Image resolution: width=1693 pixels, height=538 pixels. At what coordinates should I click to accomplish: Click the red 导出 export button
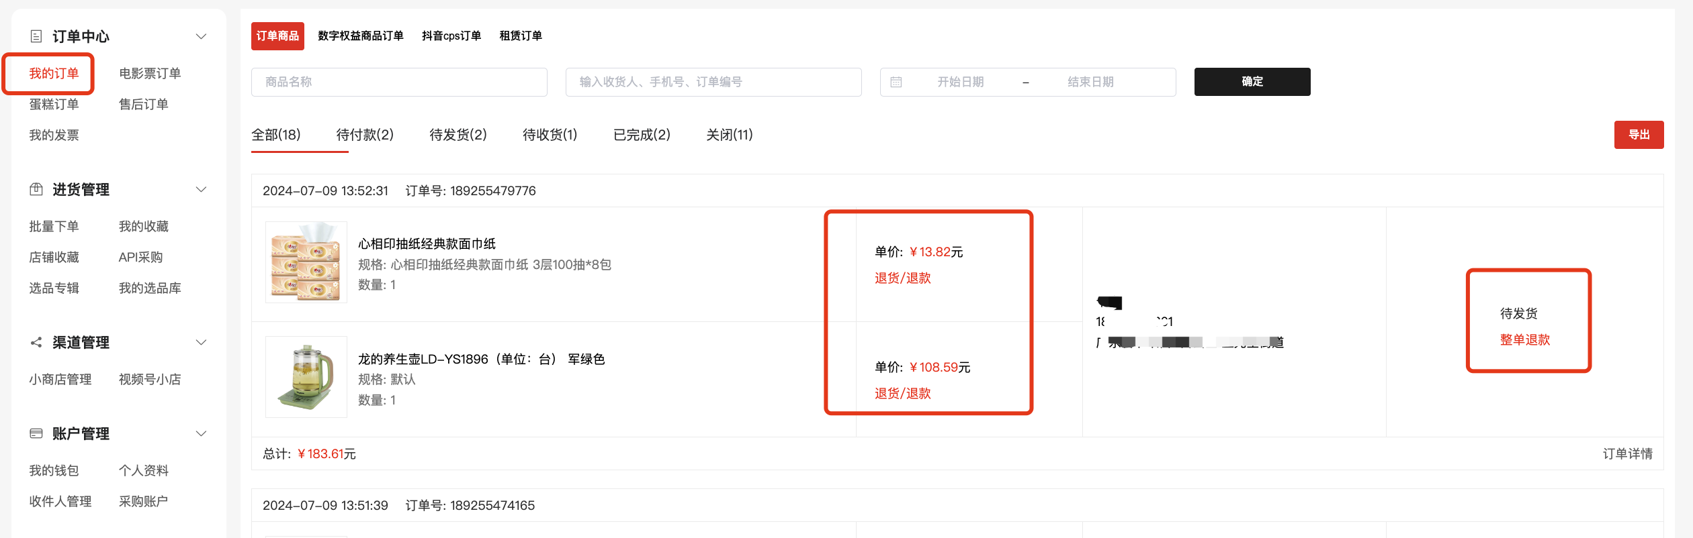point(1639,135)
